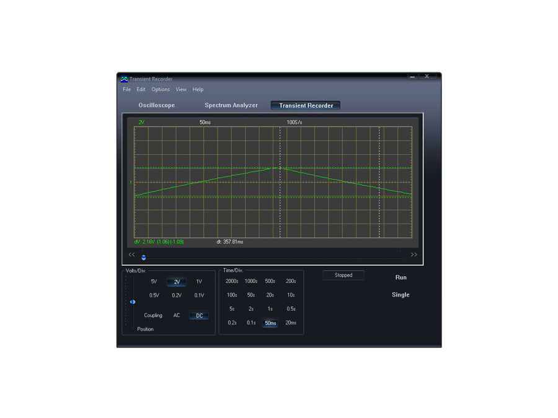558x418 pixels.
Task: Open the Options menu
Action: [161, 90]
